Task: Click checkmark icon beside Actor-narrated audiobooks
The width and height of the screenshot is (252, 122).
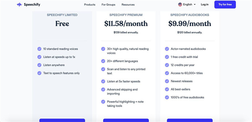Action: [167, 49]
